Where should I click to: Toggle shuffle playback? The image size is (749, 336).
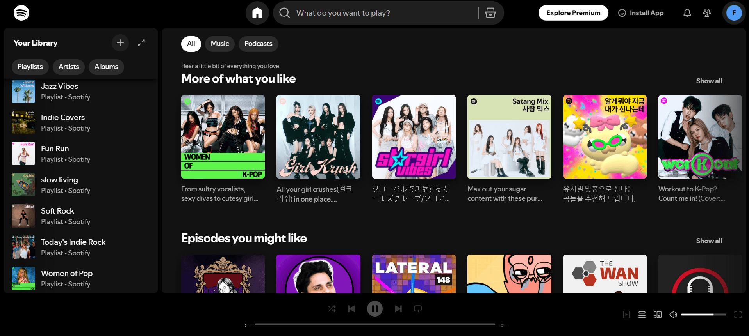click(x=332, y=309)
